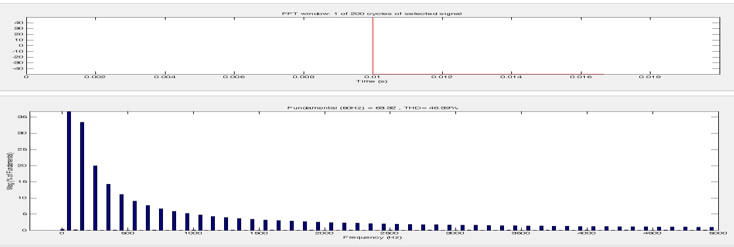Click the 1500 tick on the frequency axis
The image size is (734, 247).
[258, 233]
